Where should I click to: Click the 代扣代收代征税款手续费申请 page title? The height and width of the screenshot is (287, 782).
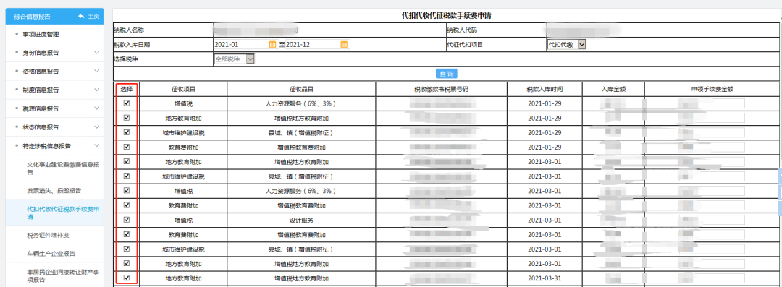click(446, 15)
